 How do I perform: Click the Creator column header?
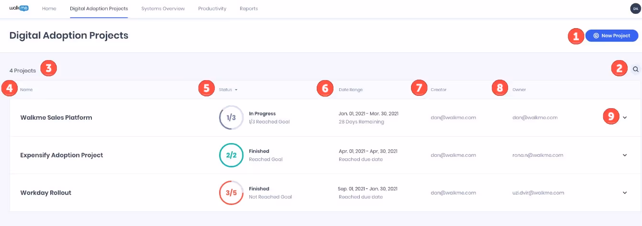pyautogui.click(x=438, y=90)
